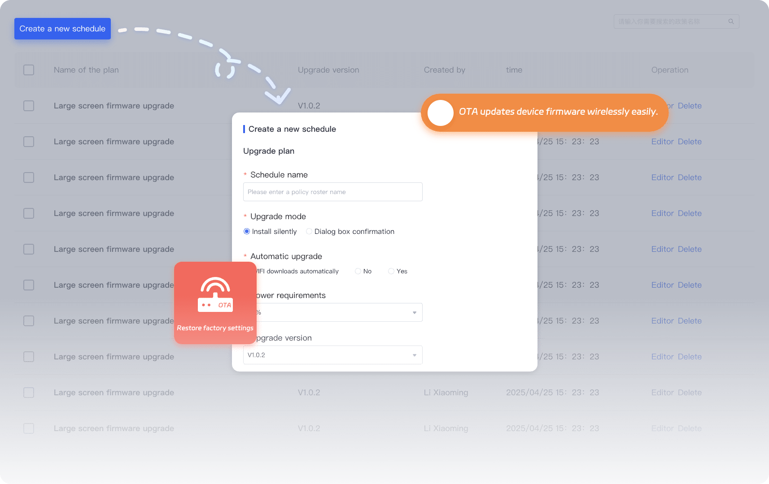The width and height of the screenshot is (769, 484).
Task: Check the bottom firmware upgrade row's checkbox
Action: [x=28, y=428]
